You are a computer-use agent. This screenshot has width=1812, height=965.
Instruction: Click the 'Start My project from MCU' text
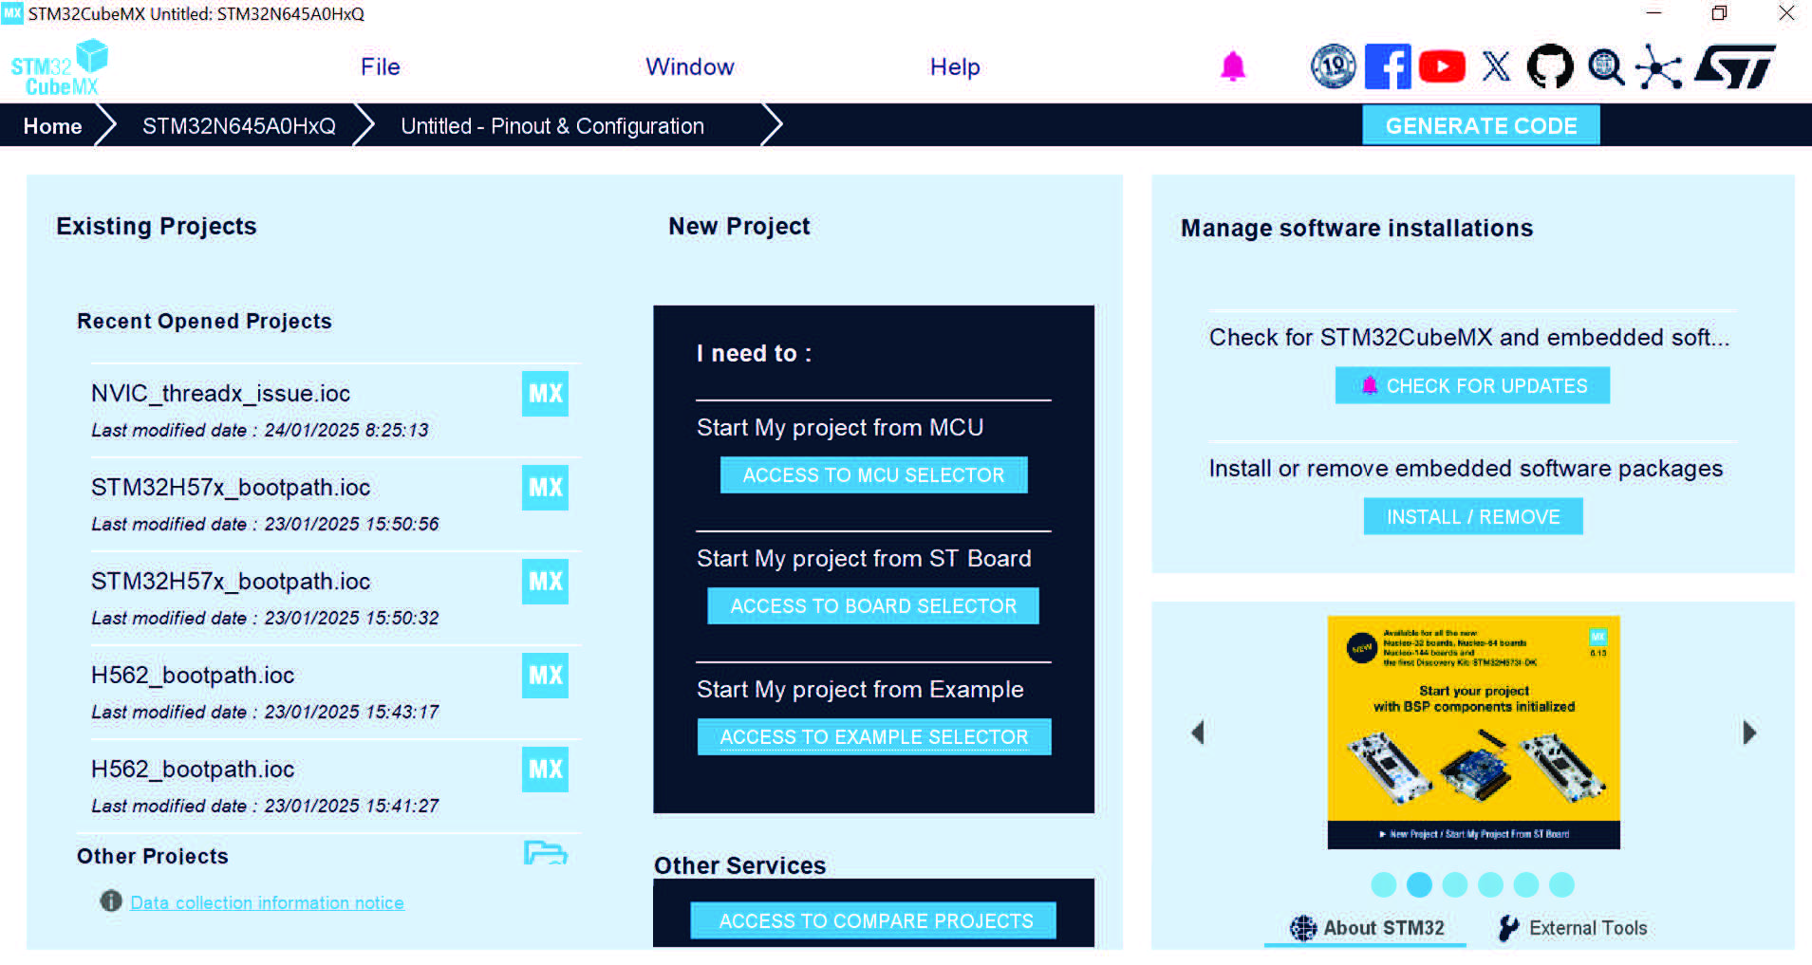tap(840, 428)
